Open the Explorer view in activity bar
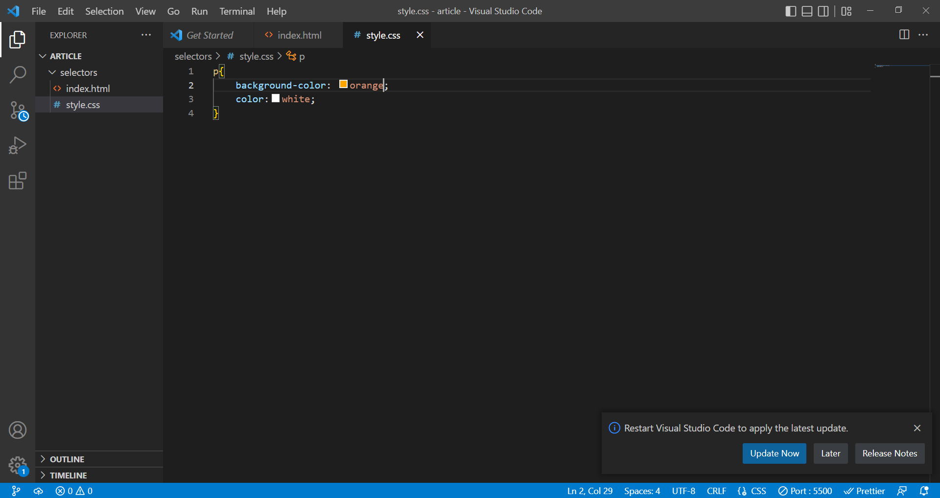The height and width of the screenshot is (498, 940). pyautogui.click(x=18, y=40)
